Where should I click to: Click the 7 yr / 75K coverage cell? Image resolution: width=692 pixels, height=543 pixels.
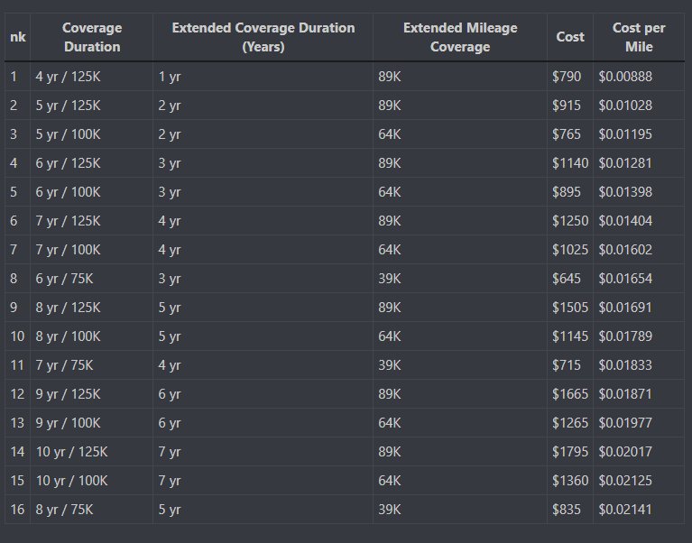pyautogui.click(x=92, y=365)
